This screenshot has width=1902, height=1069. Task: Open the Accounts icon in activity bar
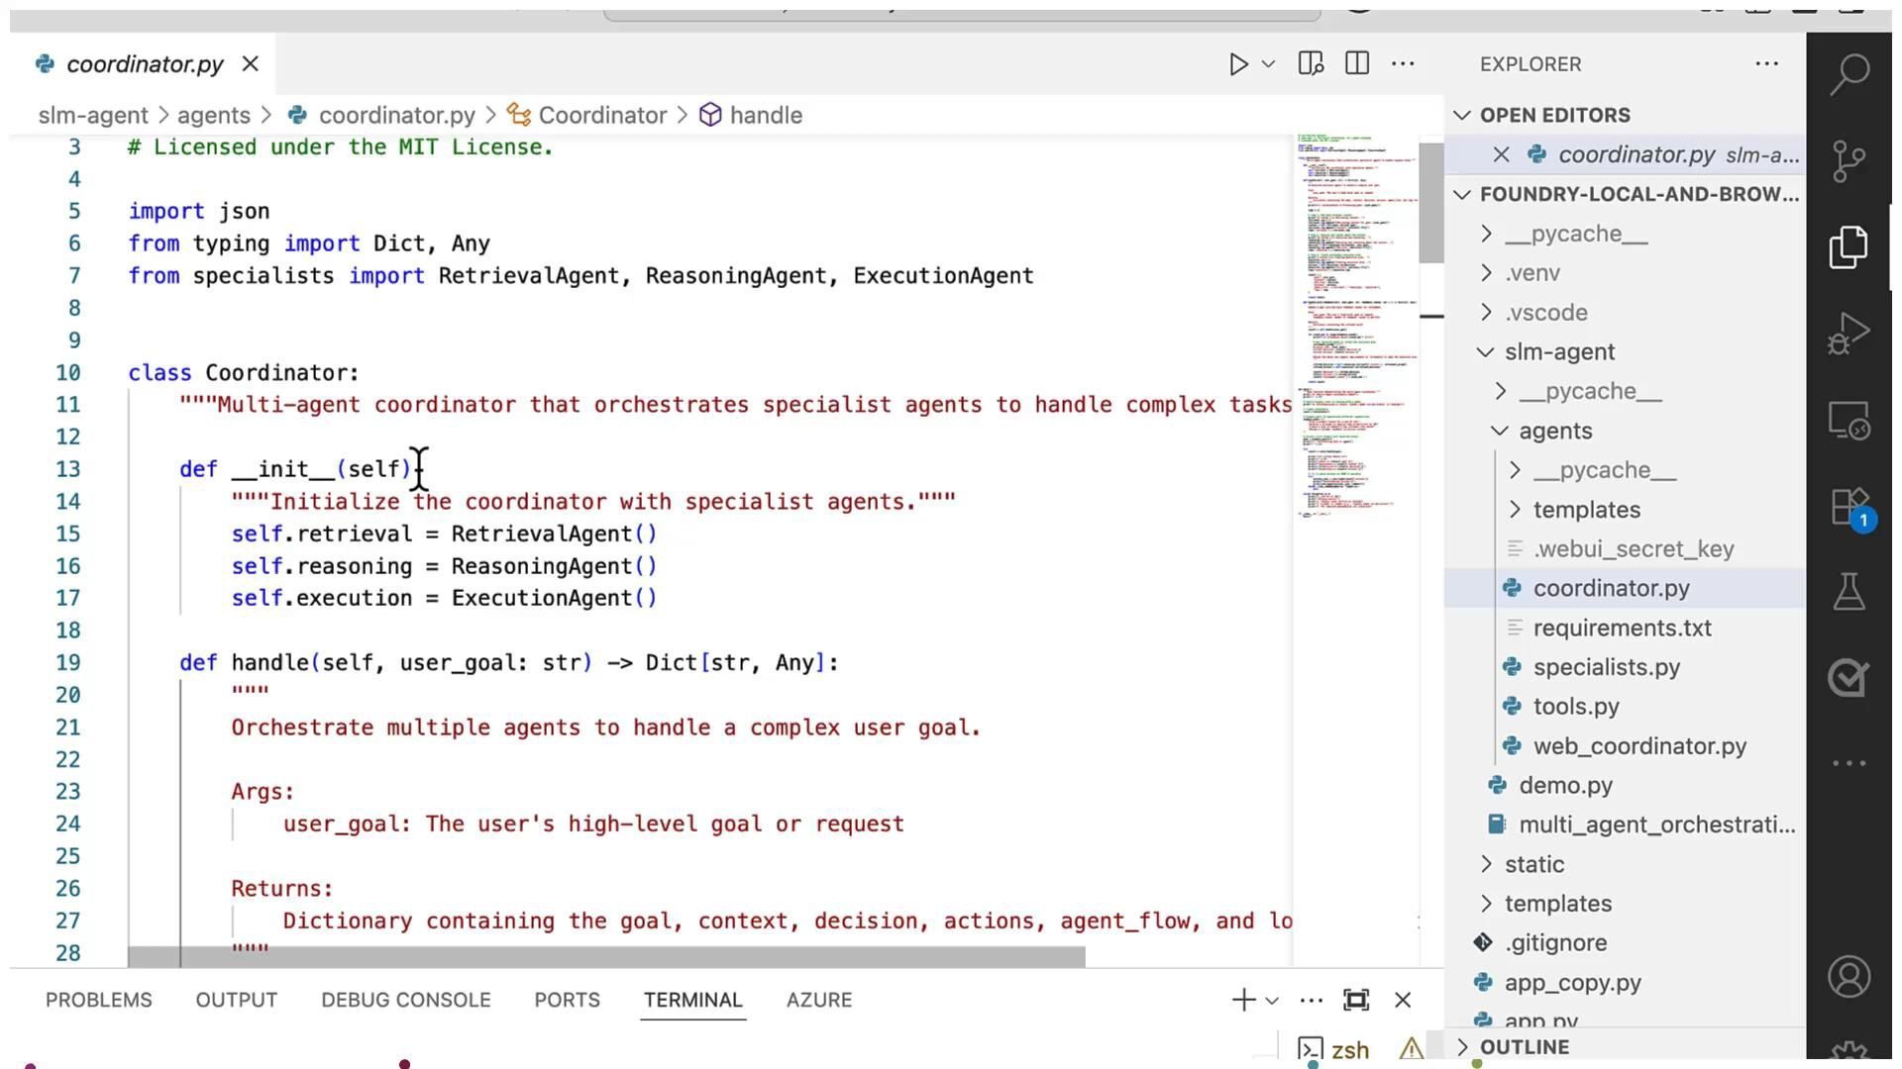1849,977
